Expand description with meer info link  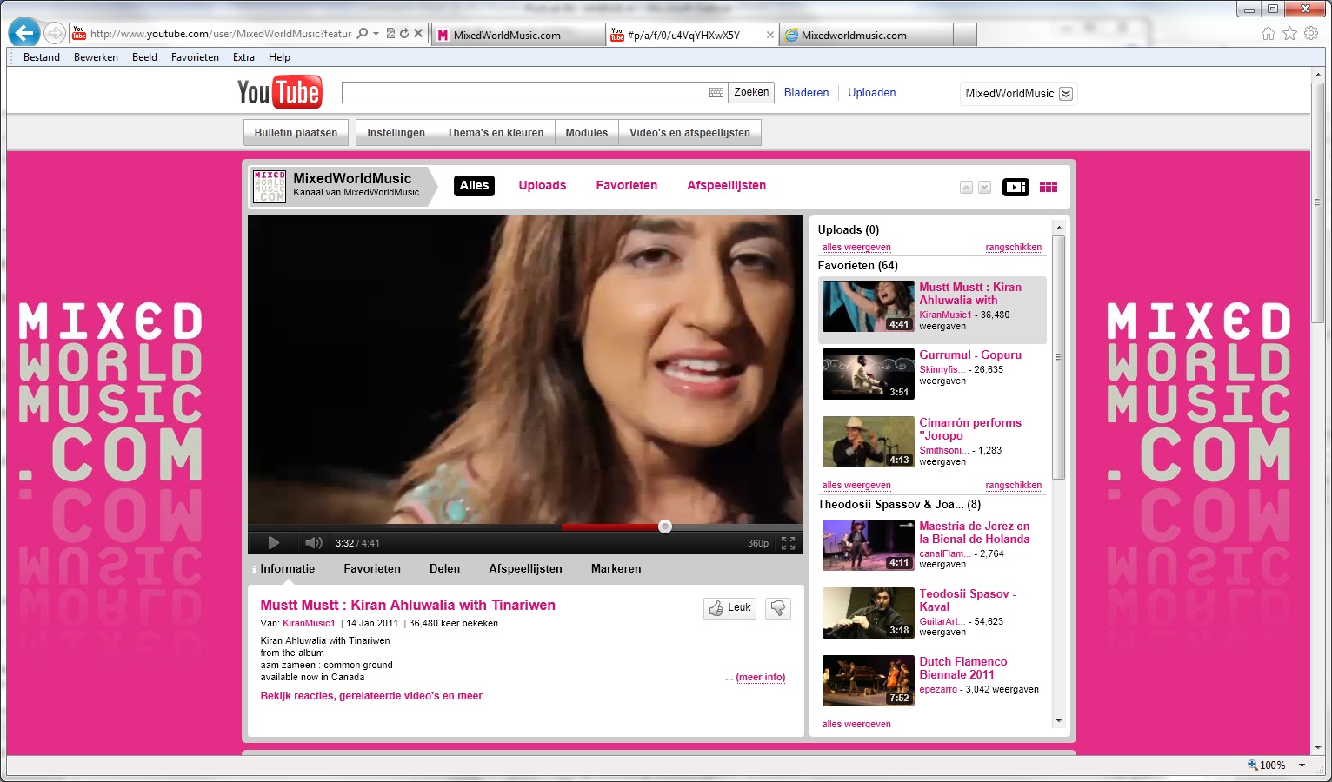(760, 678)
